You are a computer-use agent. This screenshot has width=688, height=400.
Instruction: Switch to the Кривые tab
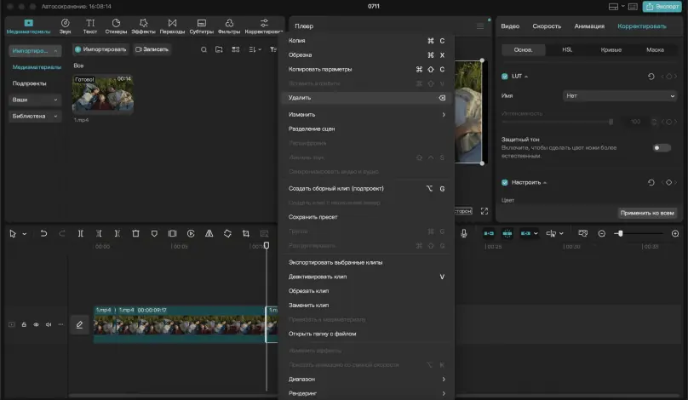tap(611, 49)
